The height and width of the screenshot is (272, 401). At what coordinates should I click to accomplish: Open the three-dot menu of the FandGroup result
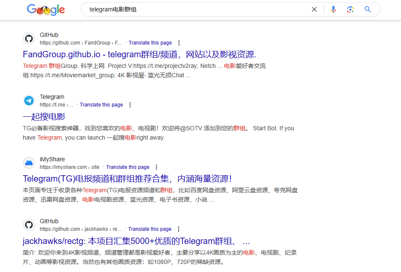[179, 43]
